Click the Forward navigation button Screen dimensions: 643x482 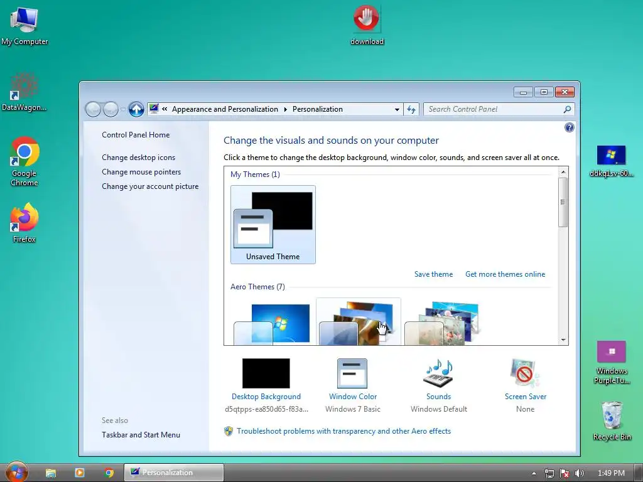111,109
